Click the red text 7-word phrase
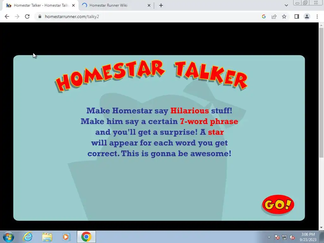 tap(209, 121)
